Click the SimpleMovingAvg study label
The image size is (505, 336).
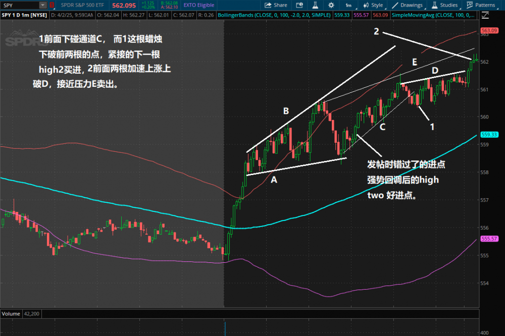(x=433, y=15)
